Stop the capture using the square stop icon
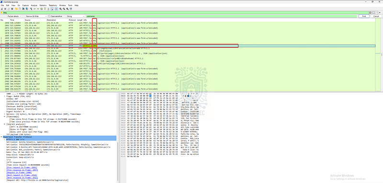Image resolution: width=383 pixels, height=183 pixels. coord(5,9)
